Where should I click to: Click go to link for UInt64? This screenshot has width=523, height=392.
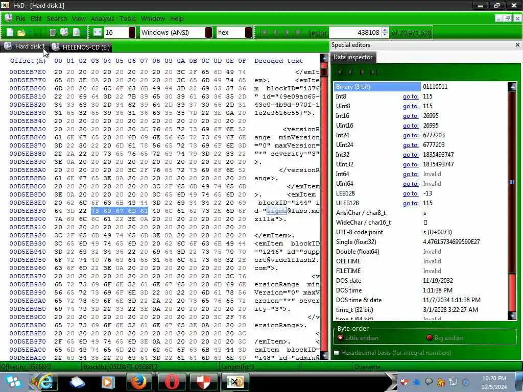[x=411, y=184]
